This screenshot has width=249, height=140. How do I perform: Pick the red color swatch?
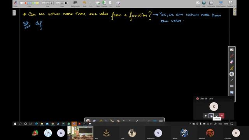click(x=25, y=3)
